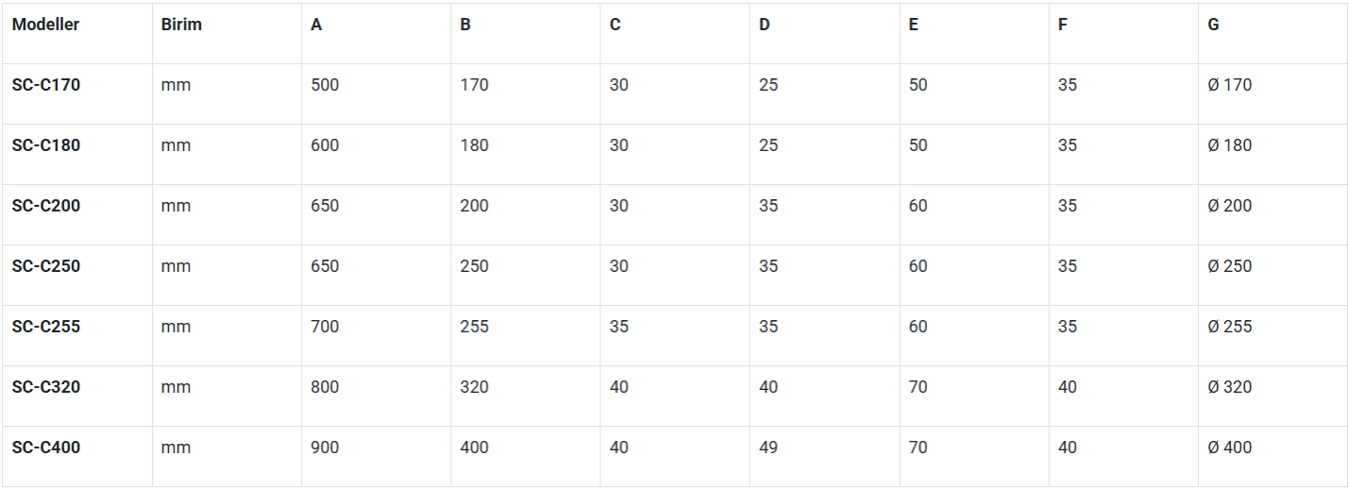Select the value 500 in column A
The height and width of the screenshot is (490, 1349).
pos(325,85)
